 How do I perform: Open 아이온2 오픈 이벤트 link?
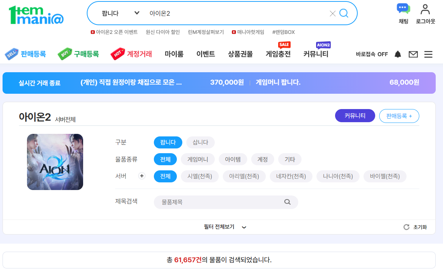[114, 32]
